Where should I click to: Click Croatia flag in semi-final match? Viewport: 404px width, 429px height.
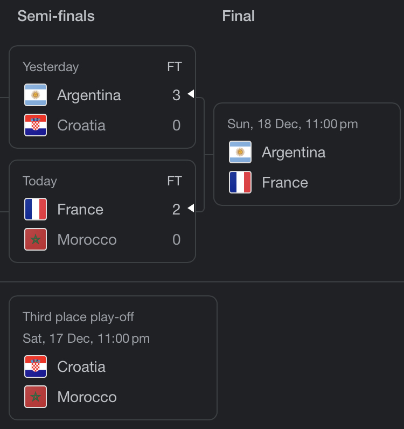point(36,125)
